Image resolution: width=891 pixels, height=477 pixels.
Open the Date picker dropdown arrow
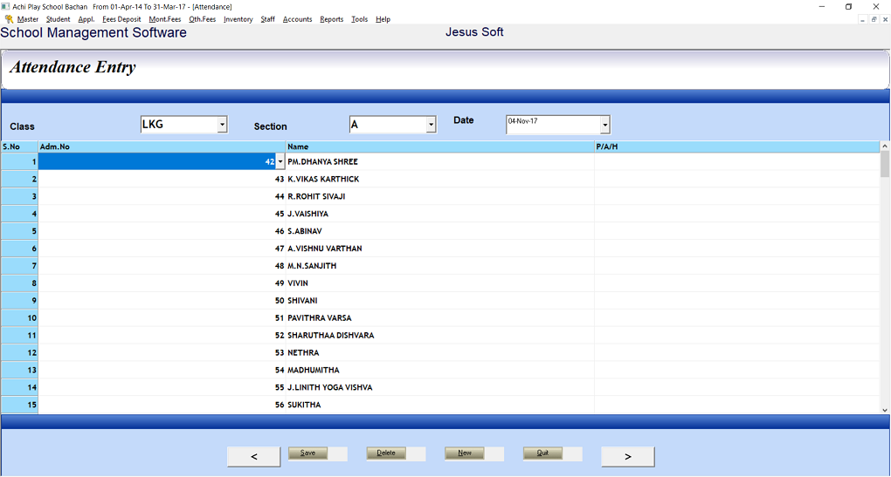coord(604,125)
